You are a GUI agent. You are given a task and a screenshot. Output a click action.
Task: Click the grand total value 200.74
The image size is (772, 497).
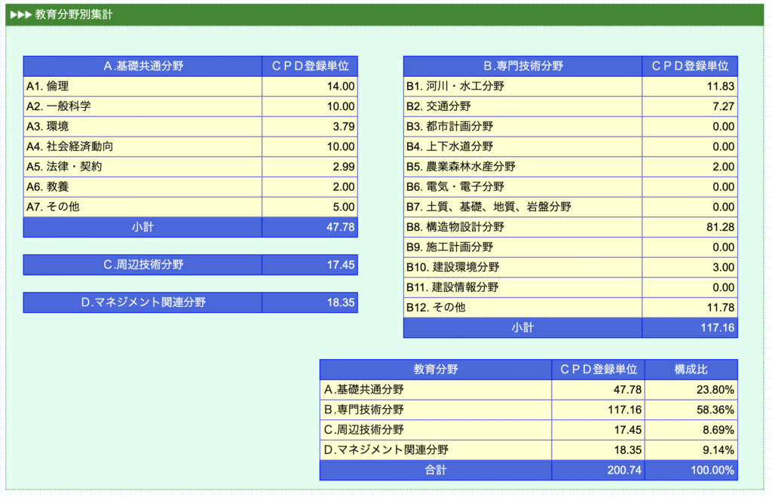pos(624,470)
